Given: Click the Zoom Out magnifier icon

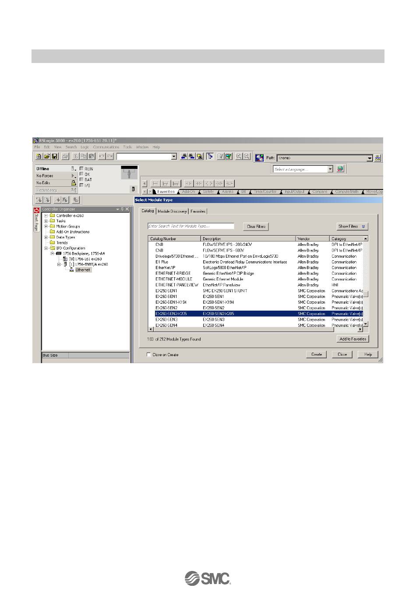Looking at the screenshot, I should 247,156.
